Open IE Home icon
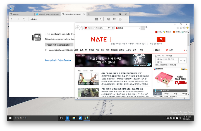Viewport: 201px width, 131px height. point(178,28)
